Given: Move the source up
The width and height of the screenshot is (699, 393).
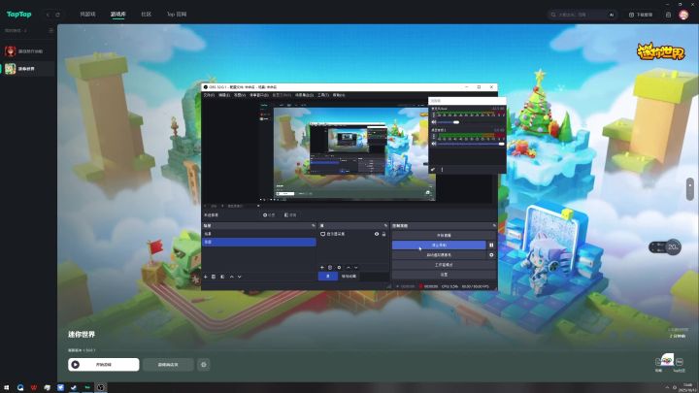Looking at the screenshot, I should 349,268.
